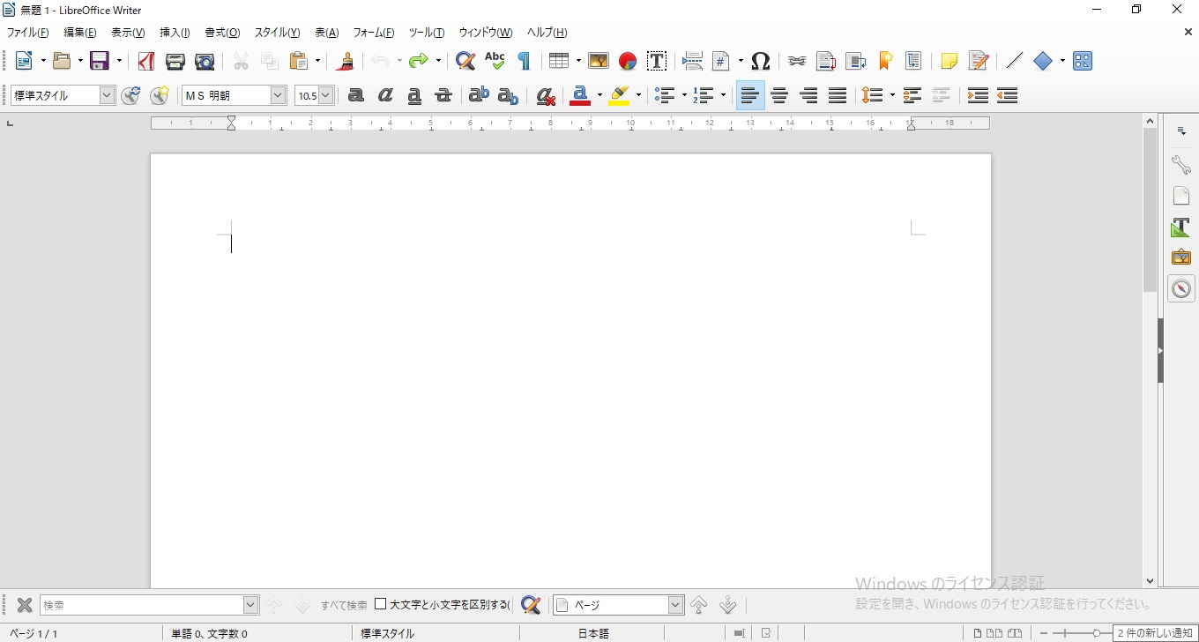Image resolution: width=1199 pixels, height=642 pixels.
Task: Expand highlighting color dropdown arrow
Action: coord(638,95)
